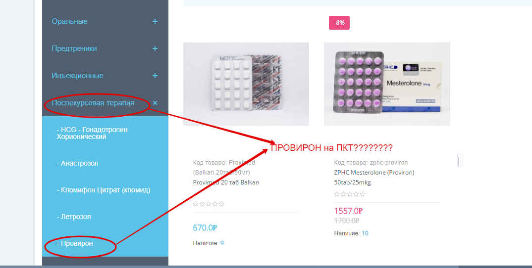The width and height of the screenshot is (532, 268).
Task: Open the ZPHC Mesterolone product image
Action: coord(387,84)
